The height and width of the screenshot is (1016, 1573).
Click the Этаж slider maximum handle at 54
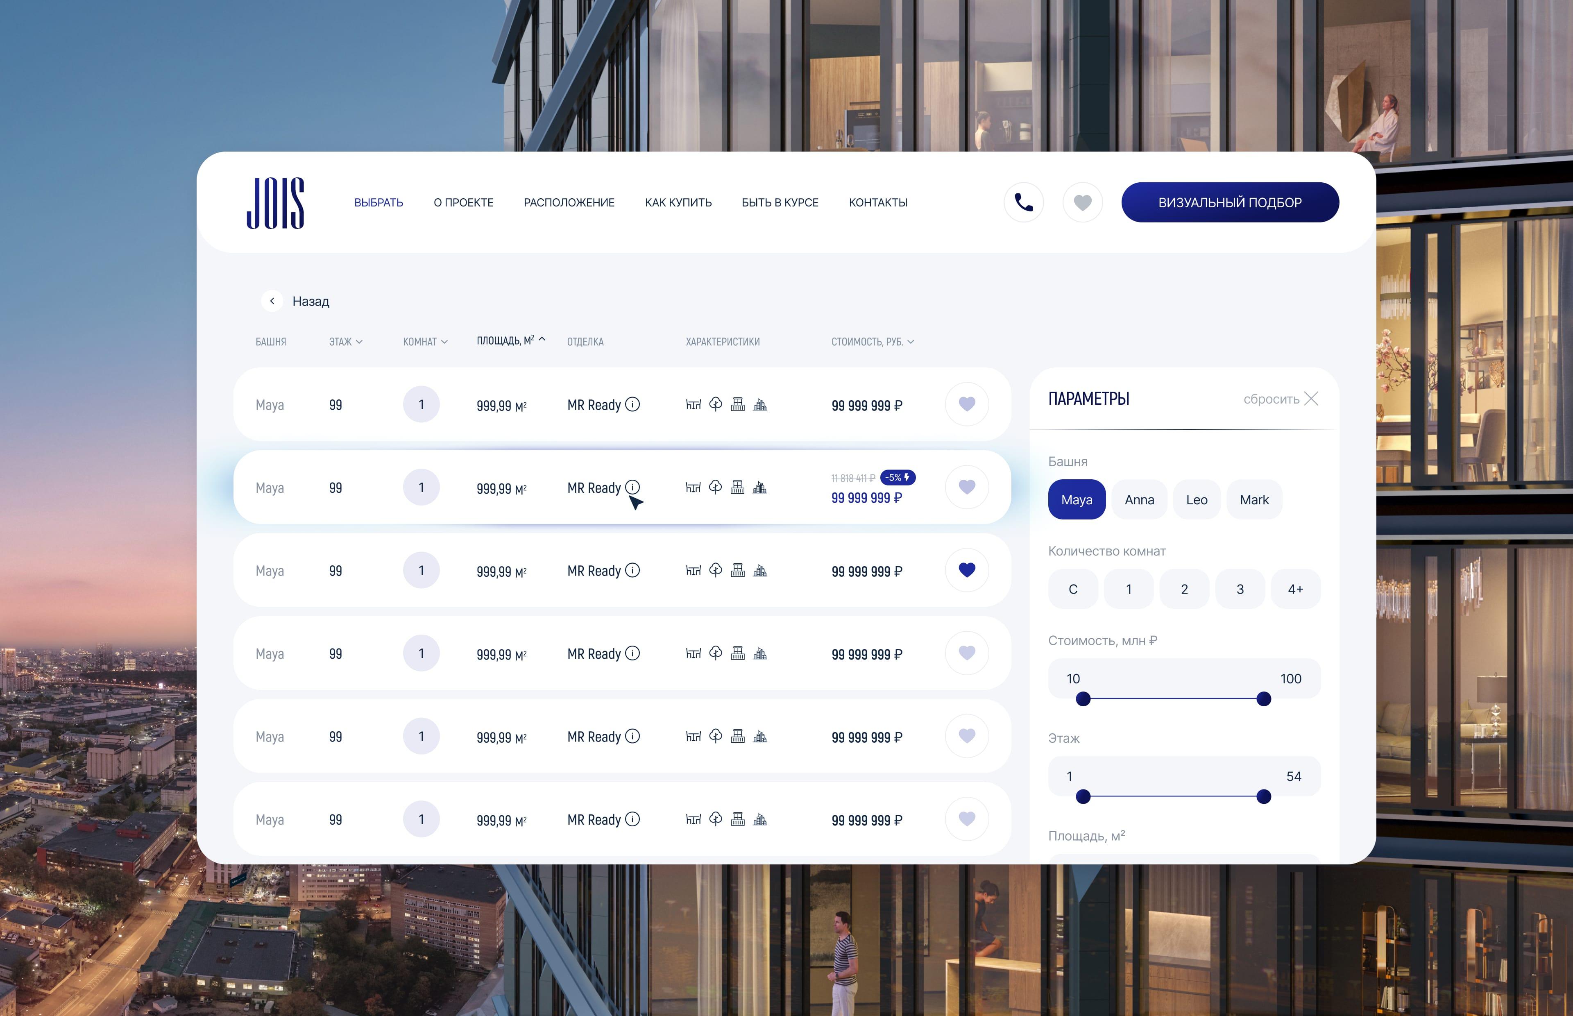[x=1264, y=797]
